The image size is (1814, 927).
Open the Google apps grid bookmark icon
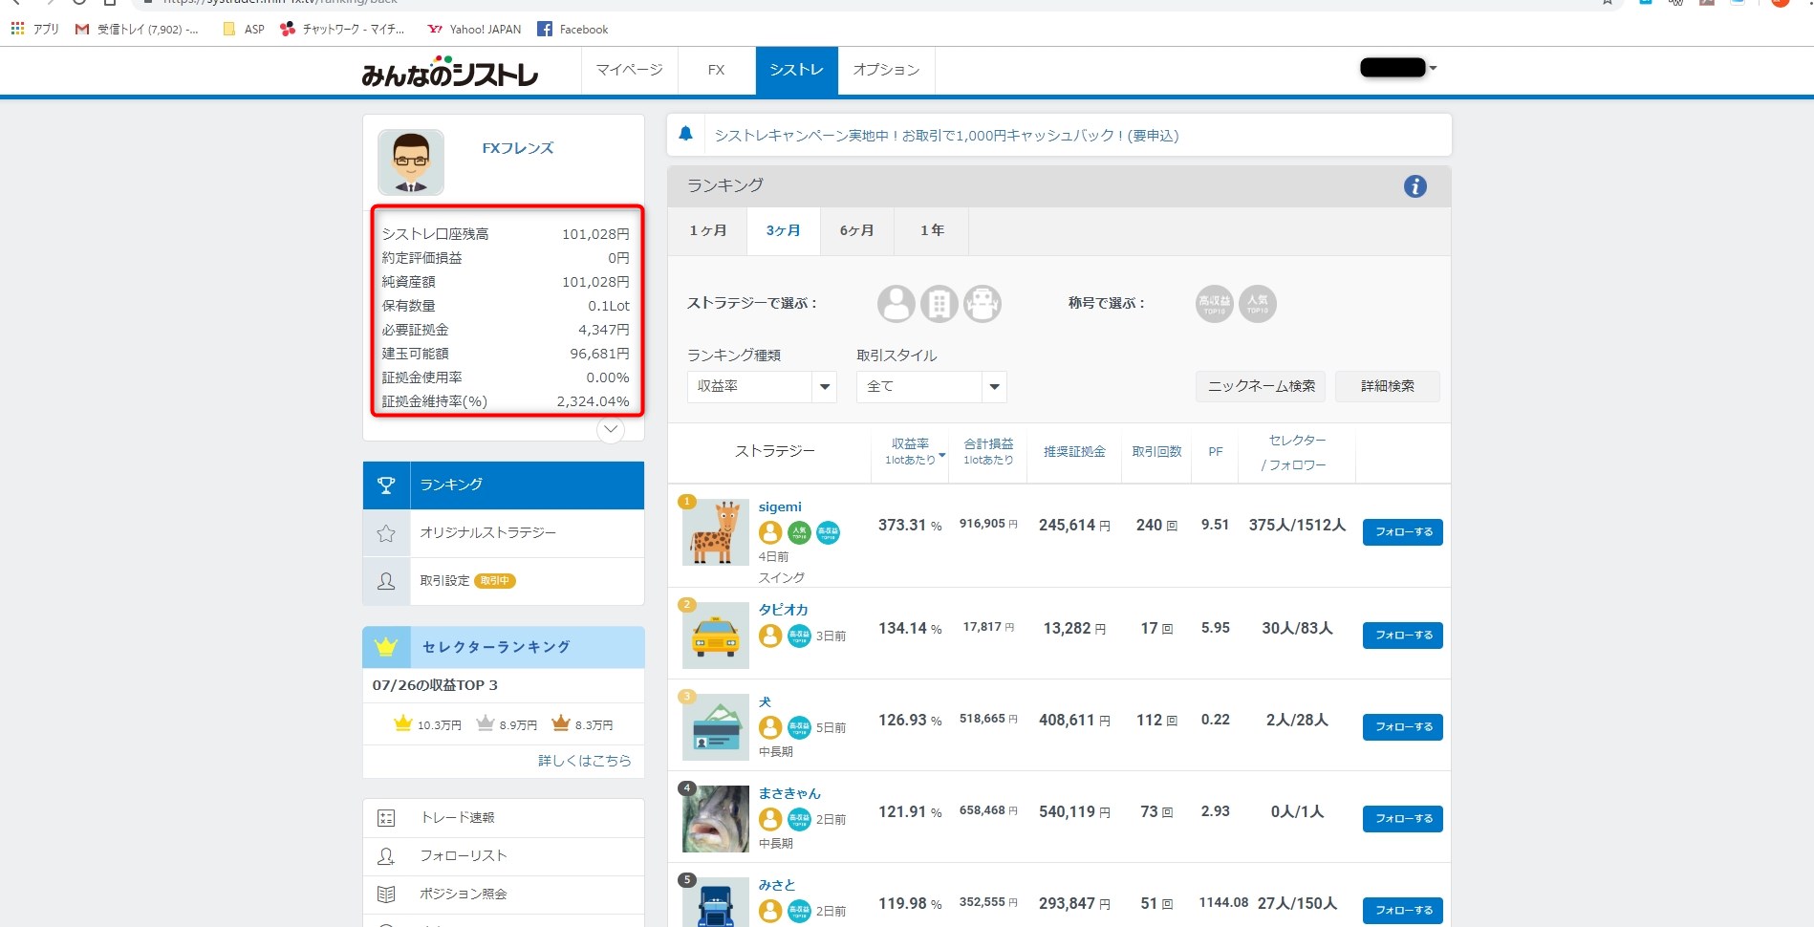click(x=17, y=29)
